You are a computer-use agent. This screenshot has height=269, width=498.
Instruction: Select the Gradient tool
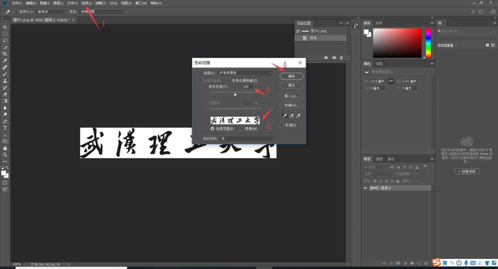(5, 101)
